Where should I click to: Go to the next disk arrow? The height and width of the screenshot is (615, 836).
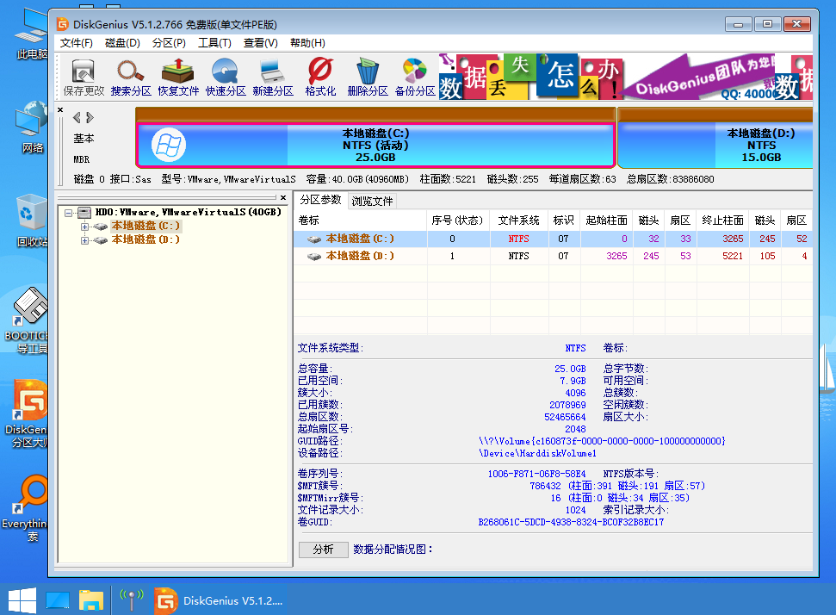click(x=90, y=117)
